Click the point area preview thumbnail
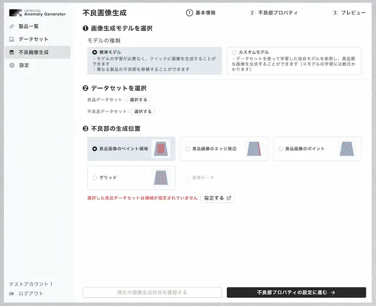Screen dimensions: 376x306 [x=347, y=148]
